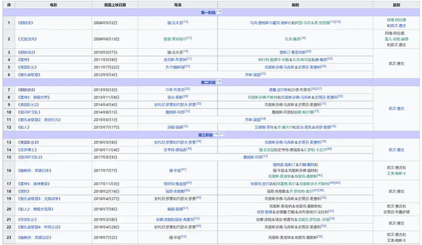The image size is (422, 245).
Task: Select the 2015年7月17日 release date cell
Action: point(115,127)
